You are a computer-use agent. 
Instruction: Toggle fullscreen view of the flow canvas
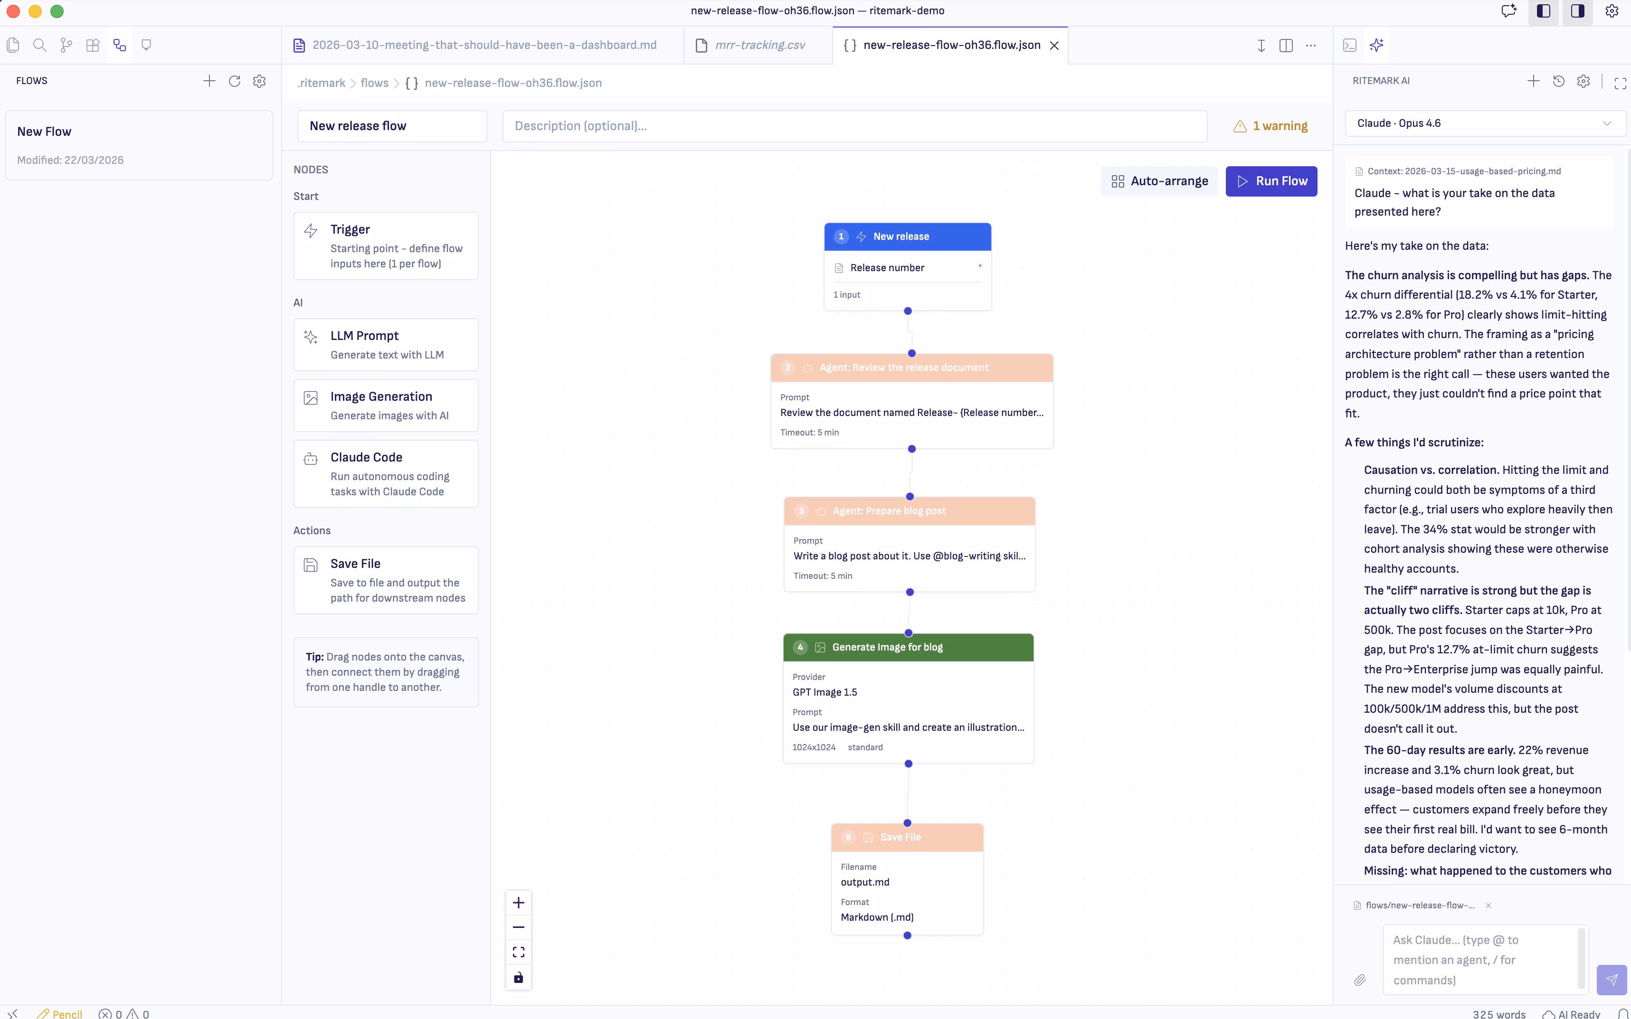[518, 951]
